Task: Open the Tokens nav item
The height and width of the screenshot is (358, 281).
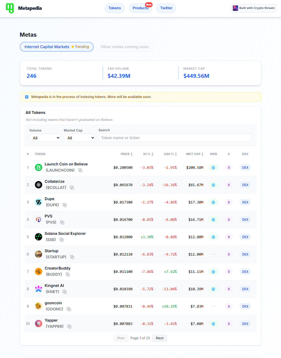Action: 115,8
